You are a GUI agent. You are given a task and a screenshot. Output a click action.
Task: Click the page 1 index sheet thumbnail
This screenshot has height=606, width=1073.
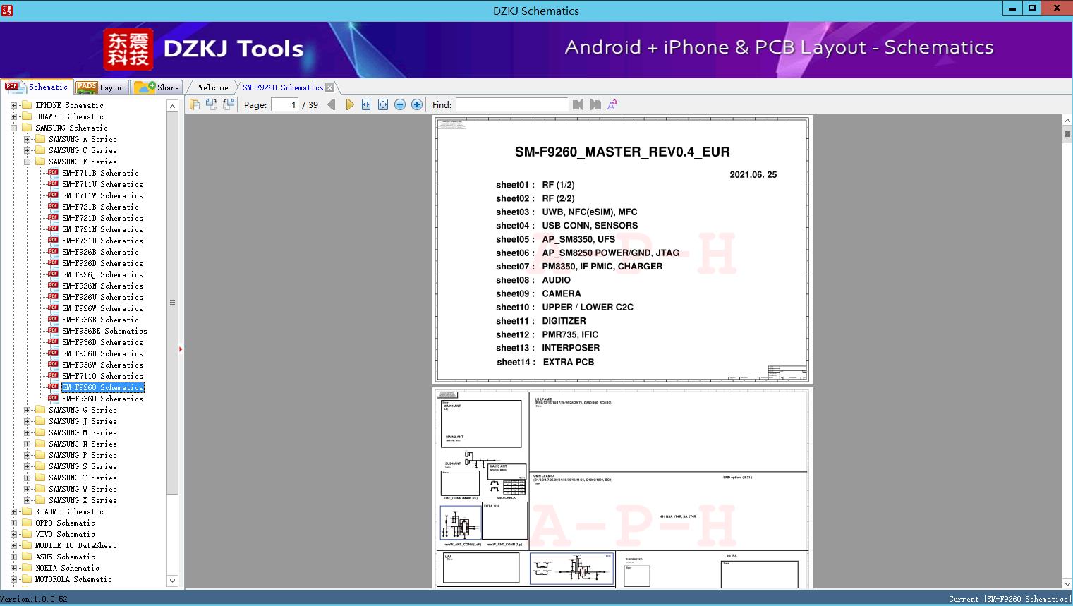point(623,250)
